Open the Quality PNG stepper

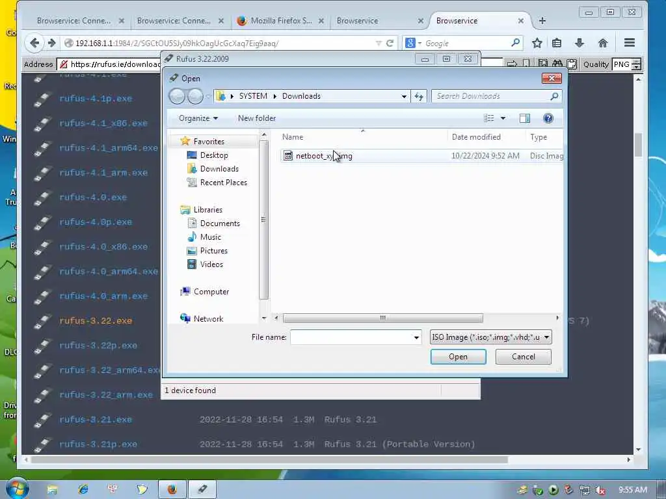coord(636,64)
